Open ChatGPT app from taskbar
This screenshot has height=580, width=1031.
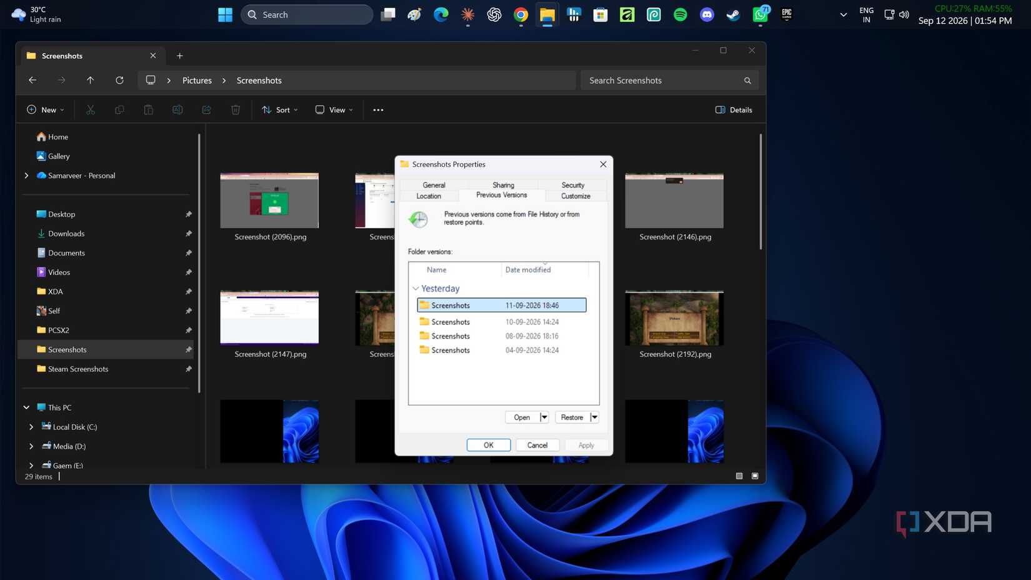[494, 14]
